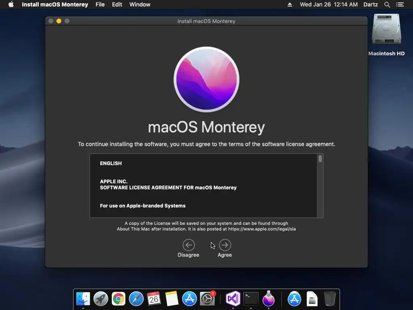Screen dimensions: 413x310
Task: Click the macOS Monterey logo image
Action: coord(206,80)
